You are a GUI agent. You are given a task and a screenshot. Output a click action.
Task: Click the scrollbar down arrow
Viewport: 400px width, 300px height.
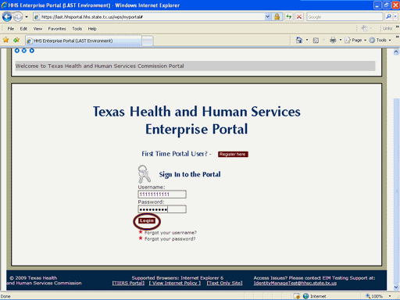[x=396, y=287]
